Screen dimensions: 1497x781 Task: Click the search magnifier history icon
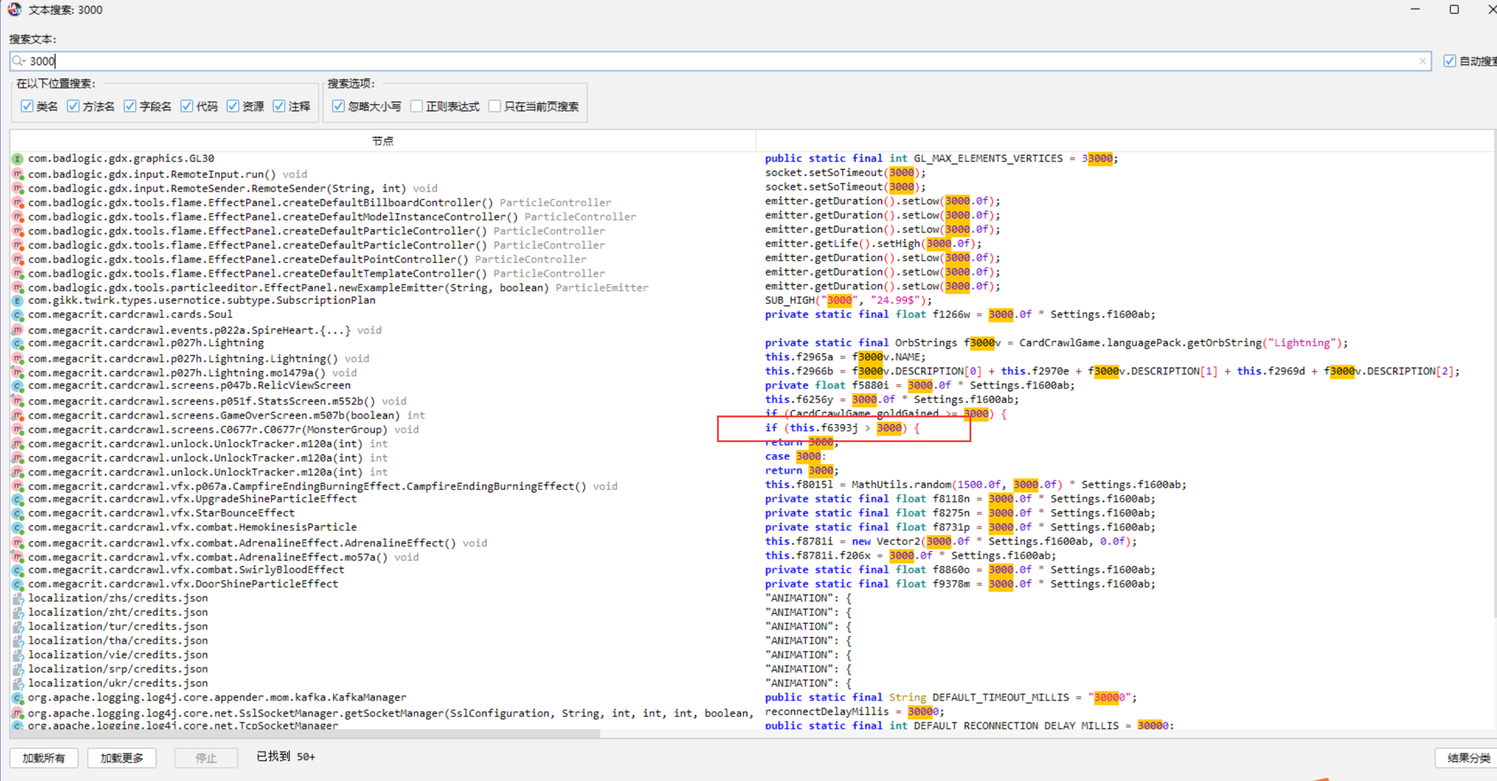pos(18,61)
